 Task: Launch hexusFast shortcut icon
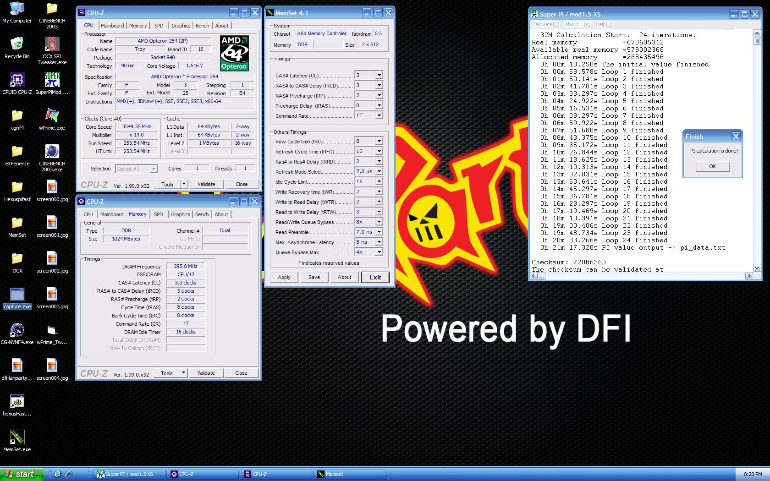[17, 405]
